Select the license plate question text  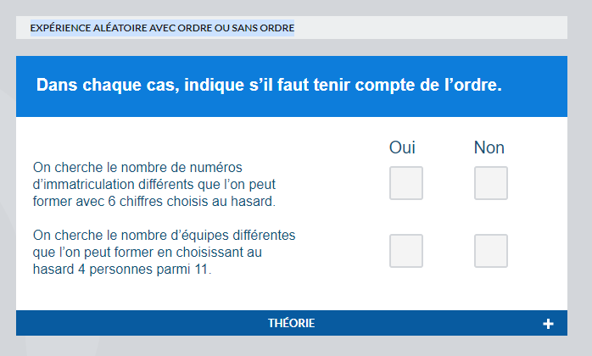155,184
